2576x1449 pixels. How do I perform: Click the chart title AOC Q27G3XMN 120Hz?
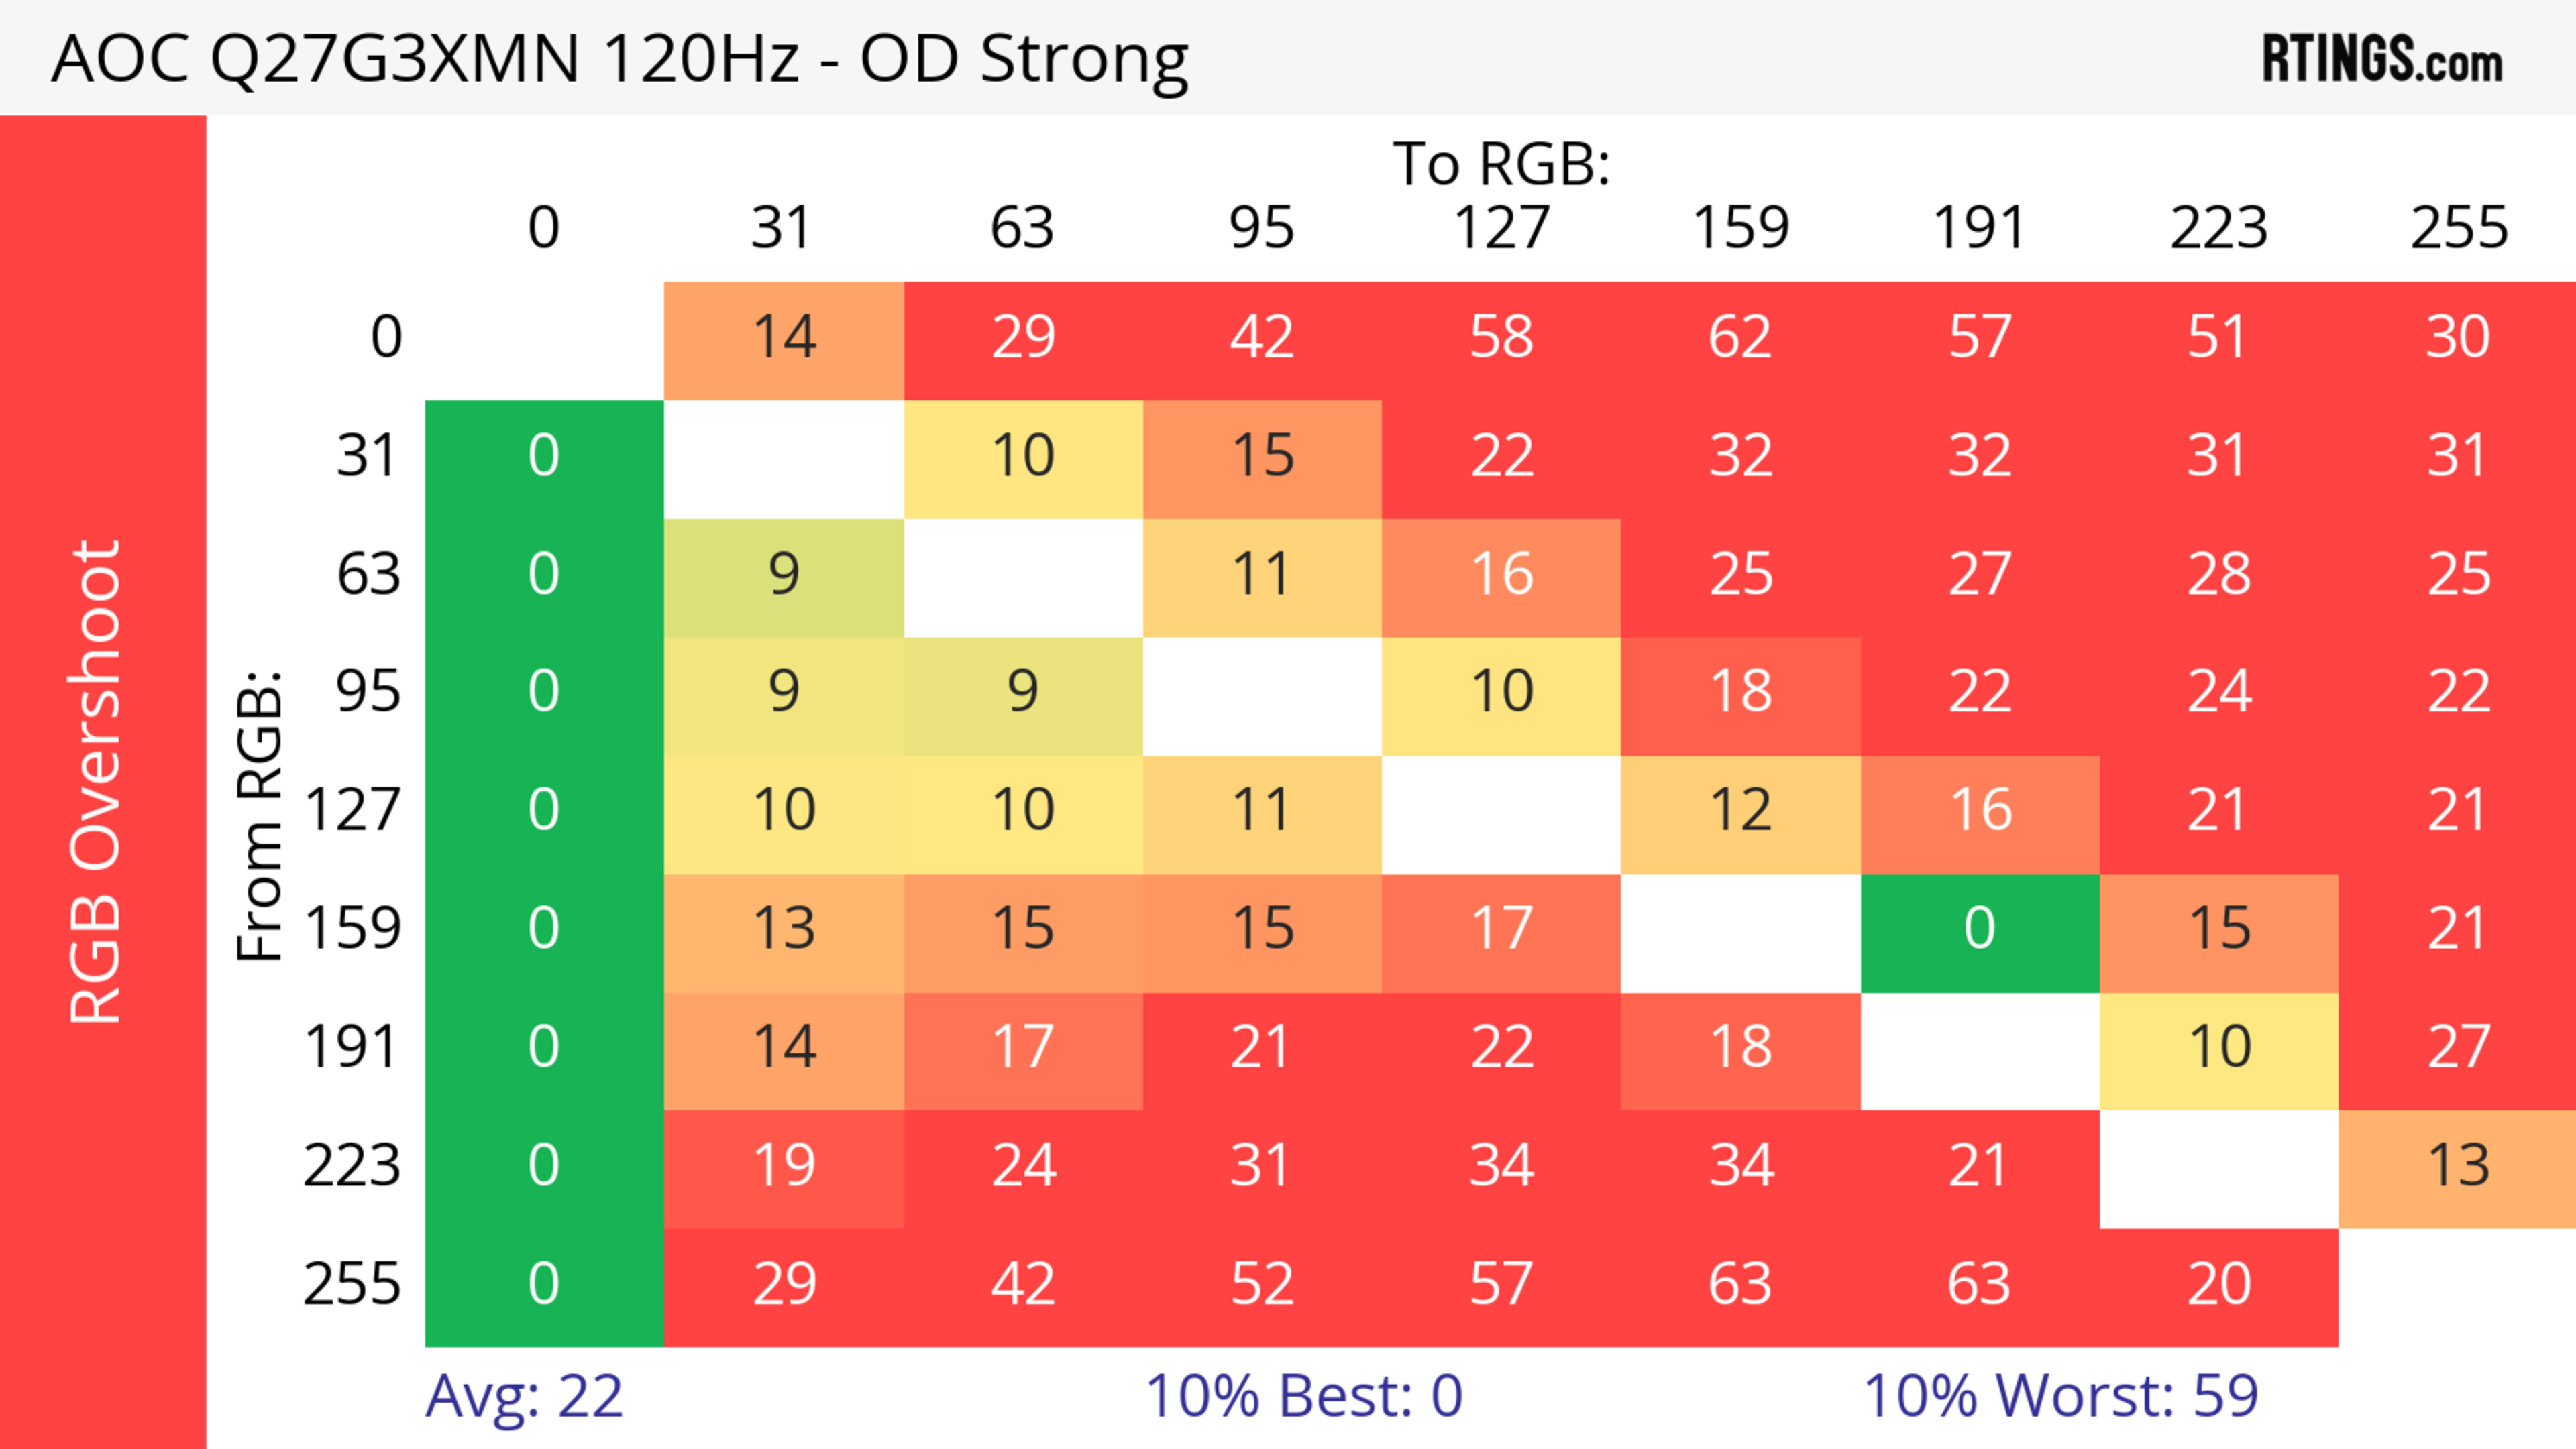coord(620,58)
